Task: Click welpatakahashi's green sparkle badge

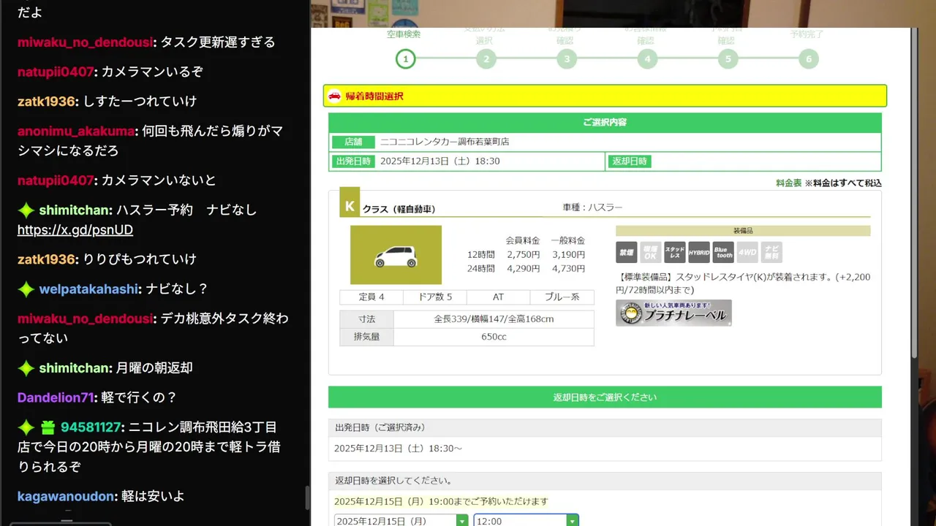Action: point(26,289)
